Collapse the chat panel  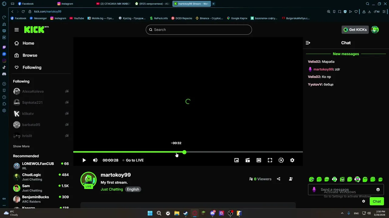pos(308,43)
